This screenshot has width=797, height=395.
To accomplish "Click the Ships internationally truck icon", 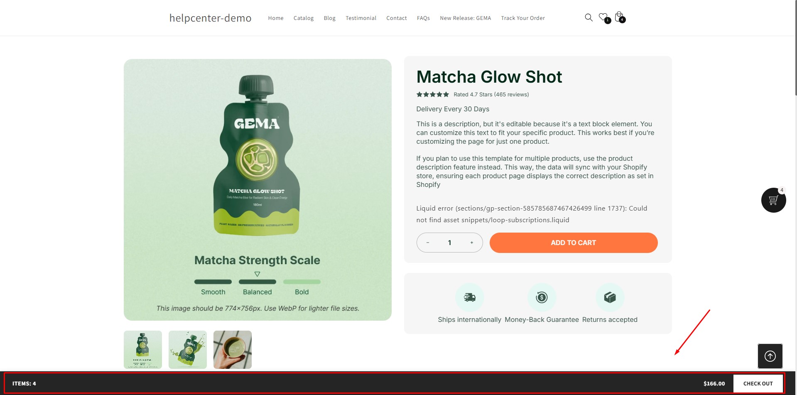I will coord(469,297).
